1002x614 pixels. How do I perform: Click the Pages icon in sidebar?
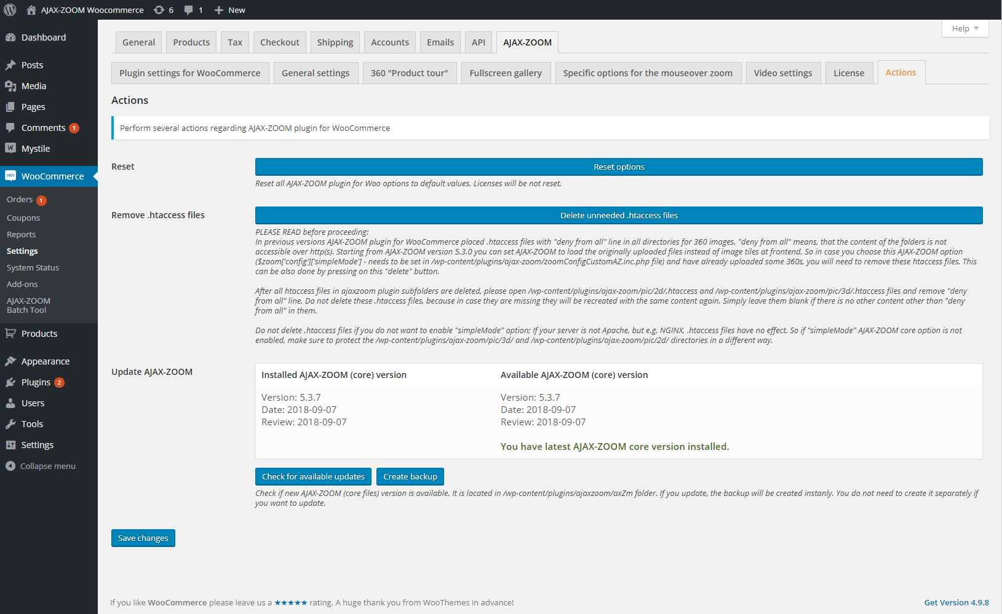[10, 107]
